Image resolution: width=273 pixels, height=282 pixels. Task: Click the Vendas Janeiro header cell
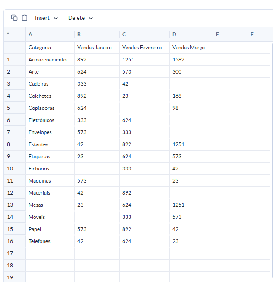97,48
